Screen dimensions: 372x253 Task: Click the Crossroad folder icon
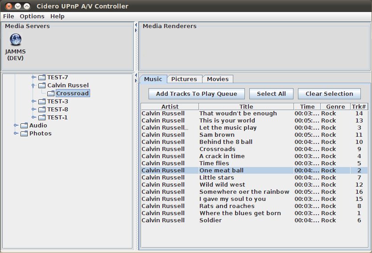click(x=51, y=94)
